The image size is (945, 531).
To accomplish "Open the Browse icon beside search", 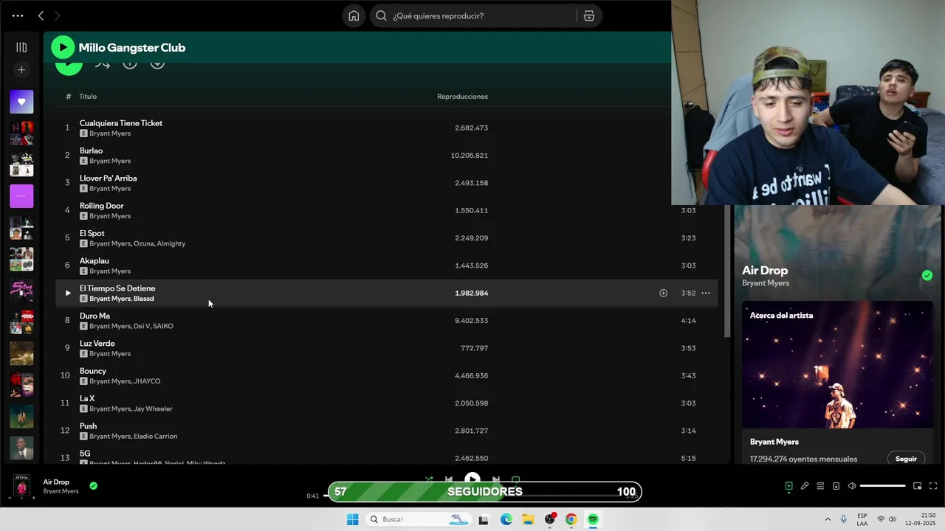I will coord(589,15).
